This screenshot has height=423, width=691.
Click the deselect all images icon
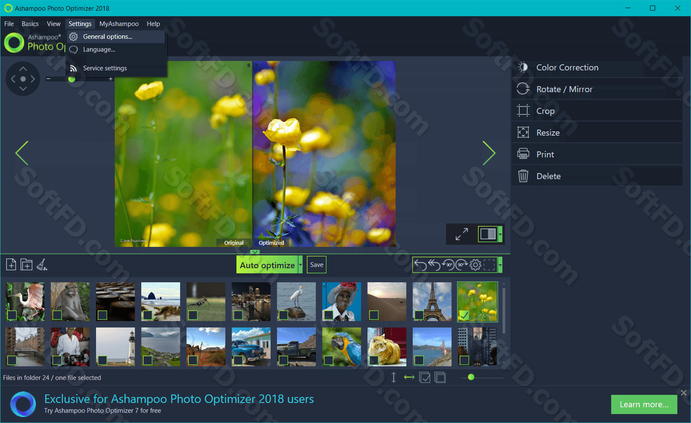[x=440, y=377]
